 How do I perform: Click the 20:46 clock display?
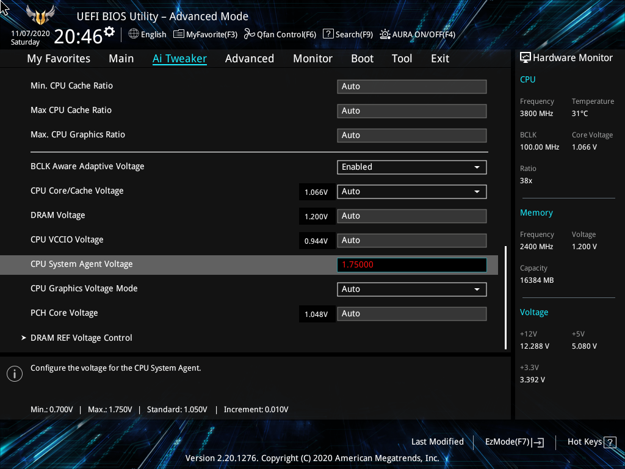tap(78, 36)
